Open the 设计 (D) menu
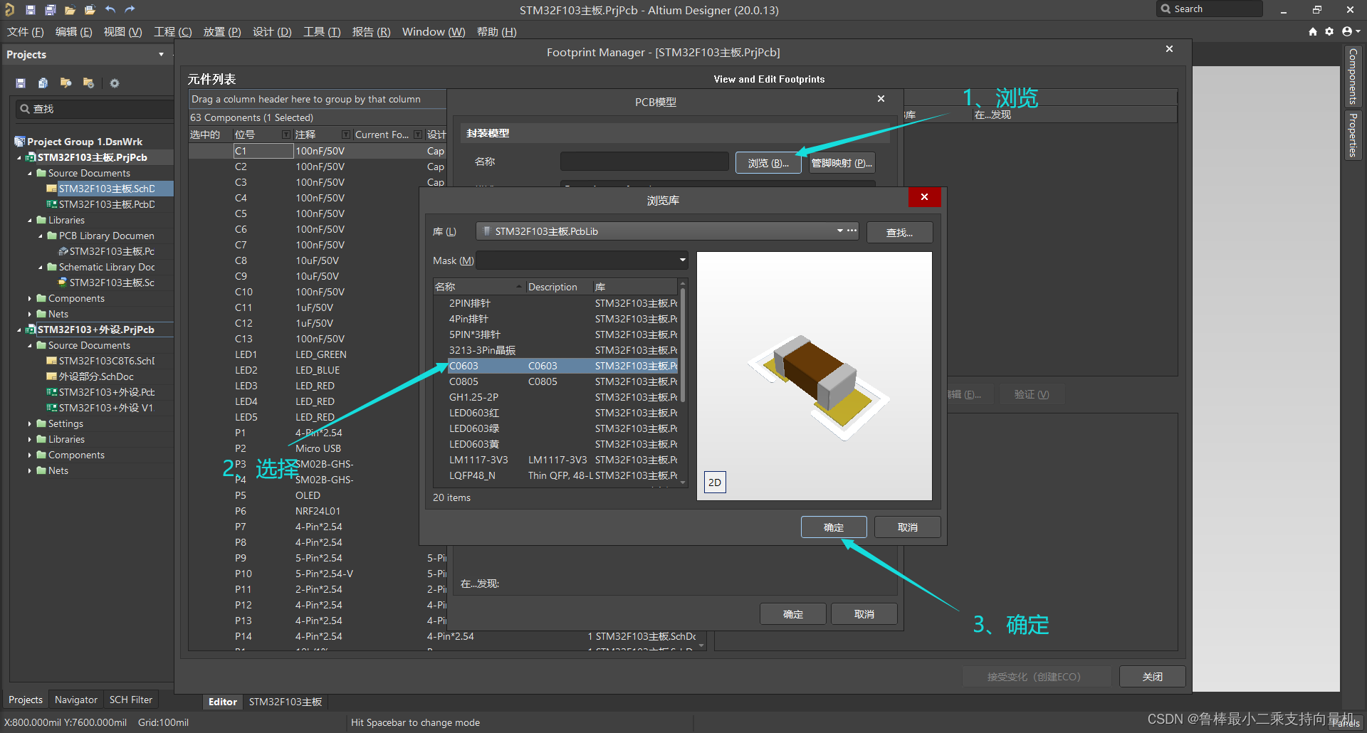The height and width of the screenshot is (733, 1367). coord(272,32)
